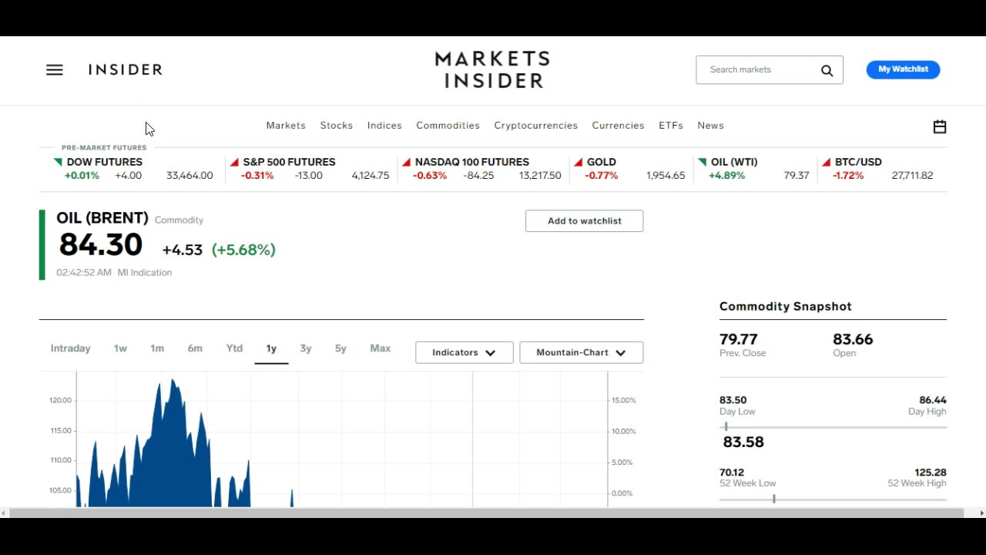
Task: Open the S&P 500 FUTURES ticker link
Action: coord(289,162)
